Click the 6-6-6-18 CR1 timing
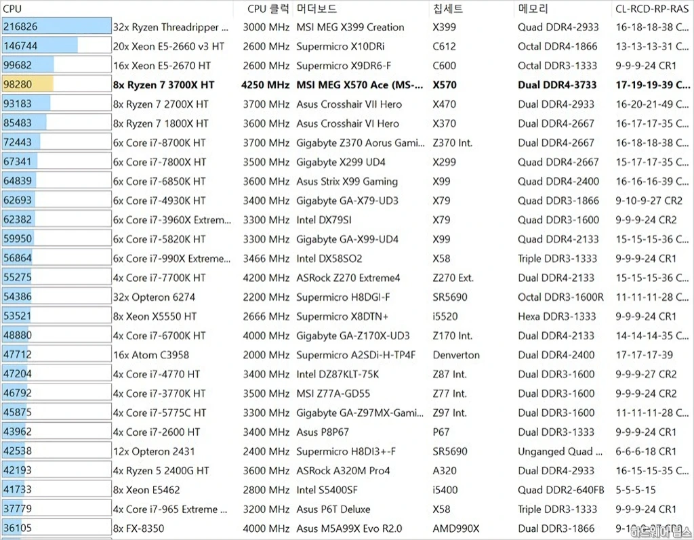Image resolution: width=694 pixels, height=540 pixels. tap(646, 451)
